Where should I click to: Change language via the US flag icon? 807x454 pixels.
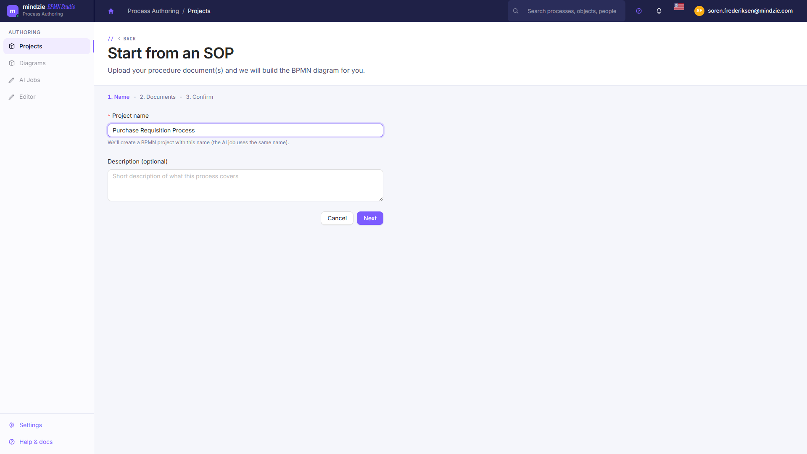[679, 7]
